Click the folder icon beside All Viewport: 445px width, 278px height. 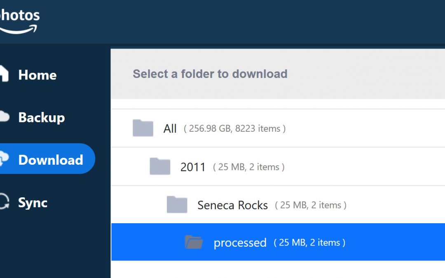[143, 128]
